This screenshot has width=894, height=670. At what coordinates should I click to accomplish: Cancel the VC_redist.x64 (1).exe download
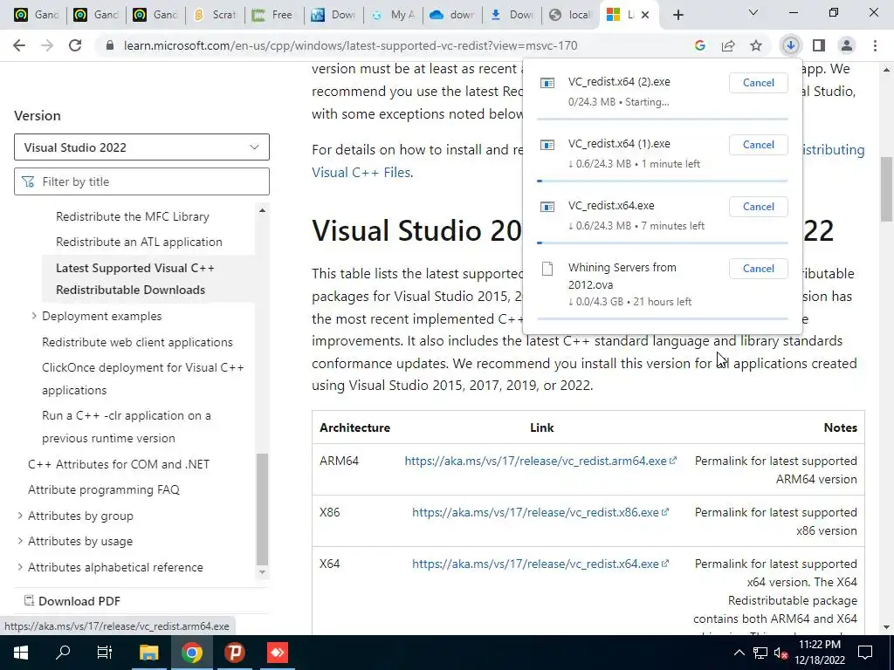759,145
